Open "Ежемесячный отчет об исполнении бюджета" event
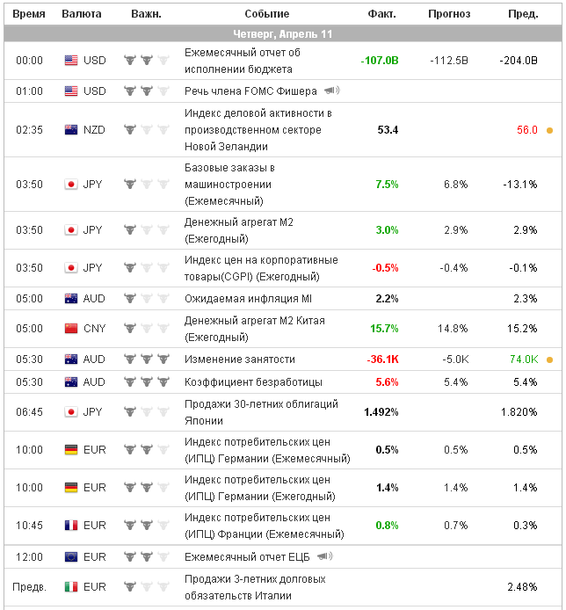 point(242,61)
